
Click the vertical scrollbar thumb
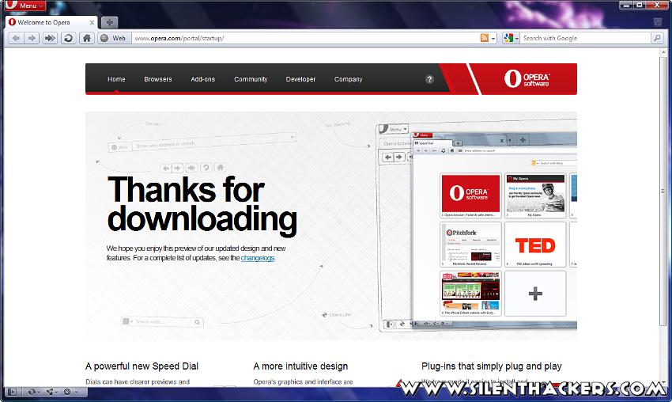[663, 191]
